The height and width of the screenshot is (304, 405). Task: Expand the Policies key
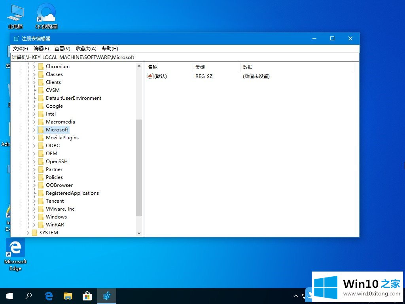click(x=34, y=177)
